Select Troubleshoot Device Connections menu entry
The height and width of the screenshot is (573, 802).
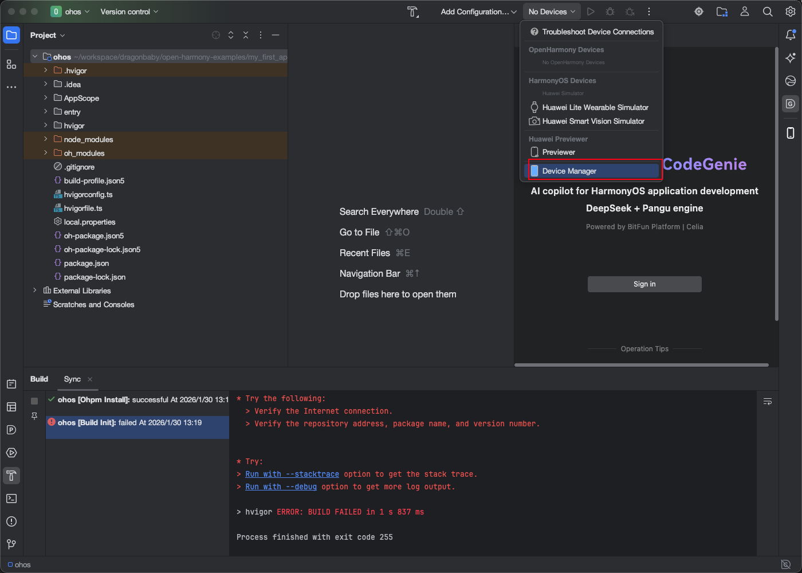591,32
